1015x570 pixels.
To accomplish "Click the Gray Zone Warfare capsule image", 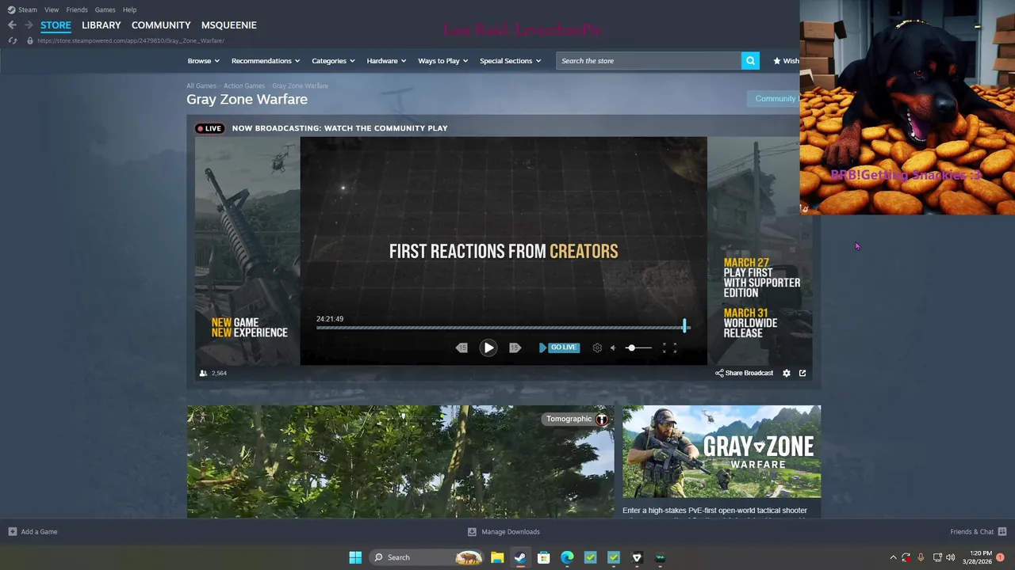I will (x=722, y=451).
